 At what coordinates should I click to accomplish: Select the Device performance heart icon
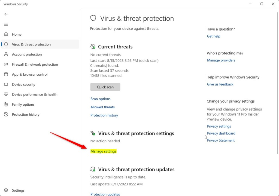6,94
